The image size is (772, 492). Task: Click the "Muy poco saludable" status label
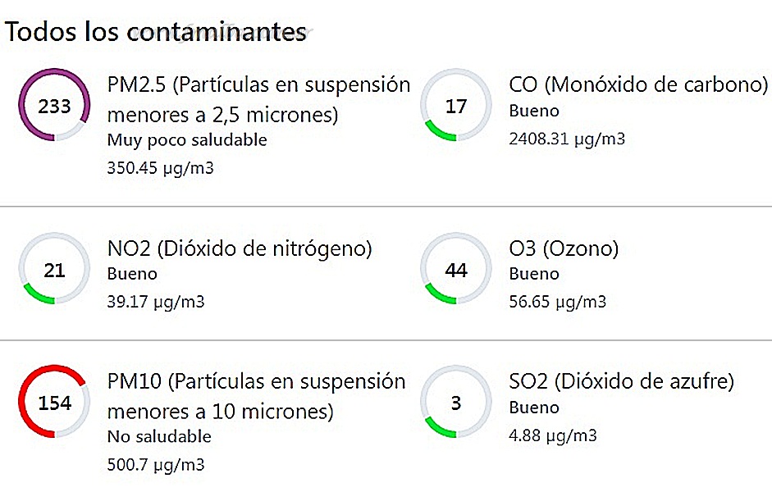pyautogui.click(x=187, y=140)
